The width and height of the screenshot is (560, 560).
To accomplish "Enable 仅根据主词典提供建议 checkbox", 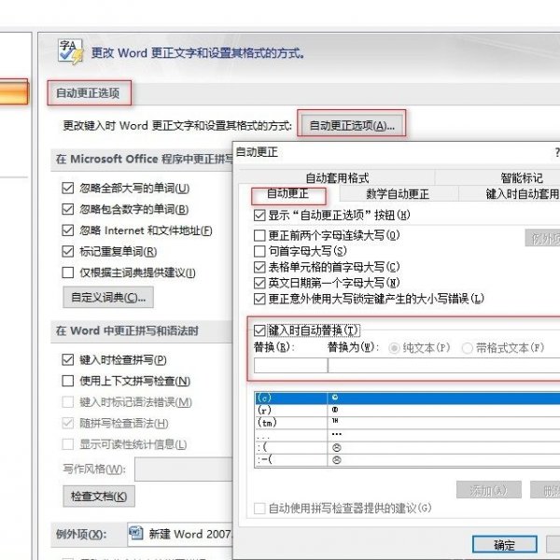I will pos(68,273).
